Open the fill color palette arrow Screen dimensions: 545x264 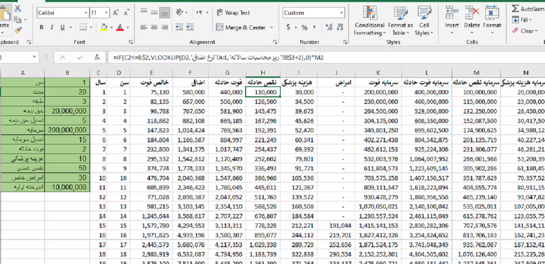pyautogui.click(x=111, y=27)
